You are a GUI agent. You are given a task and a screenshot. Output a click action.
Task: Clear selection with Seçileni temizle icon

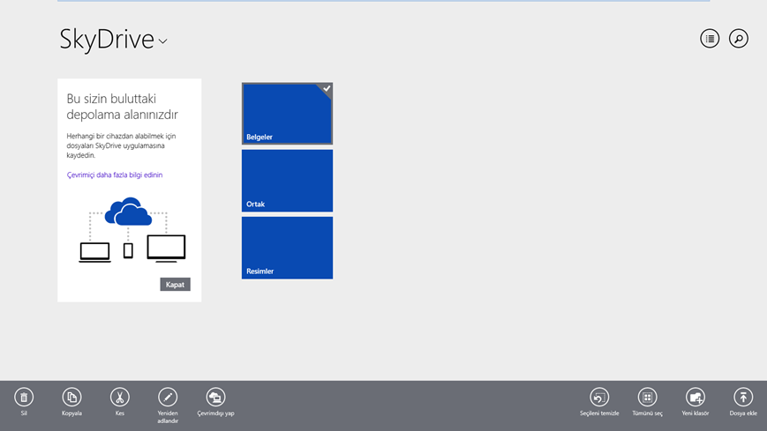click(x=599, y=398)
